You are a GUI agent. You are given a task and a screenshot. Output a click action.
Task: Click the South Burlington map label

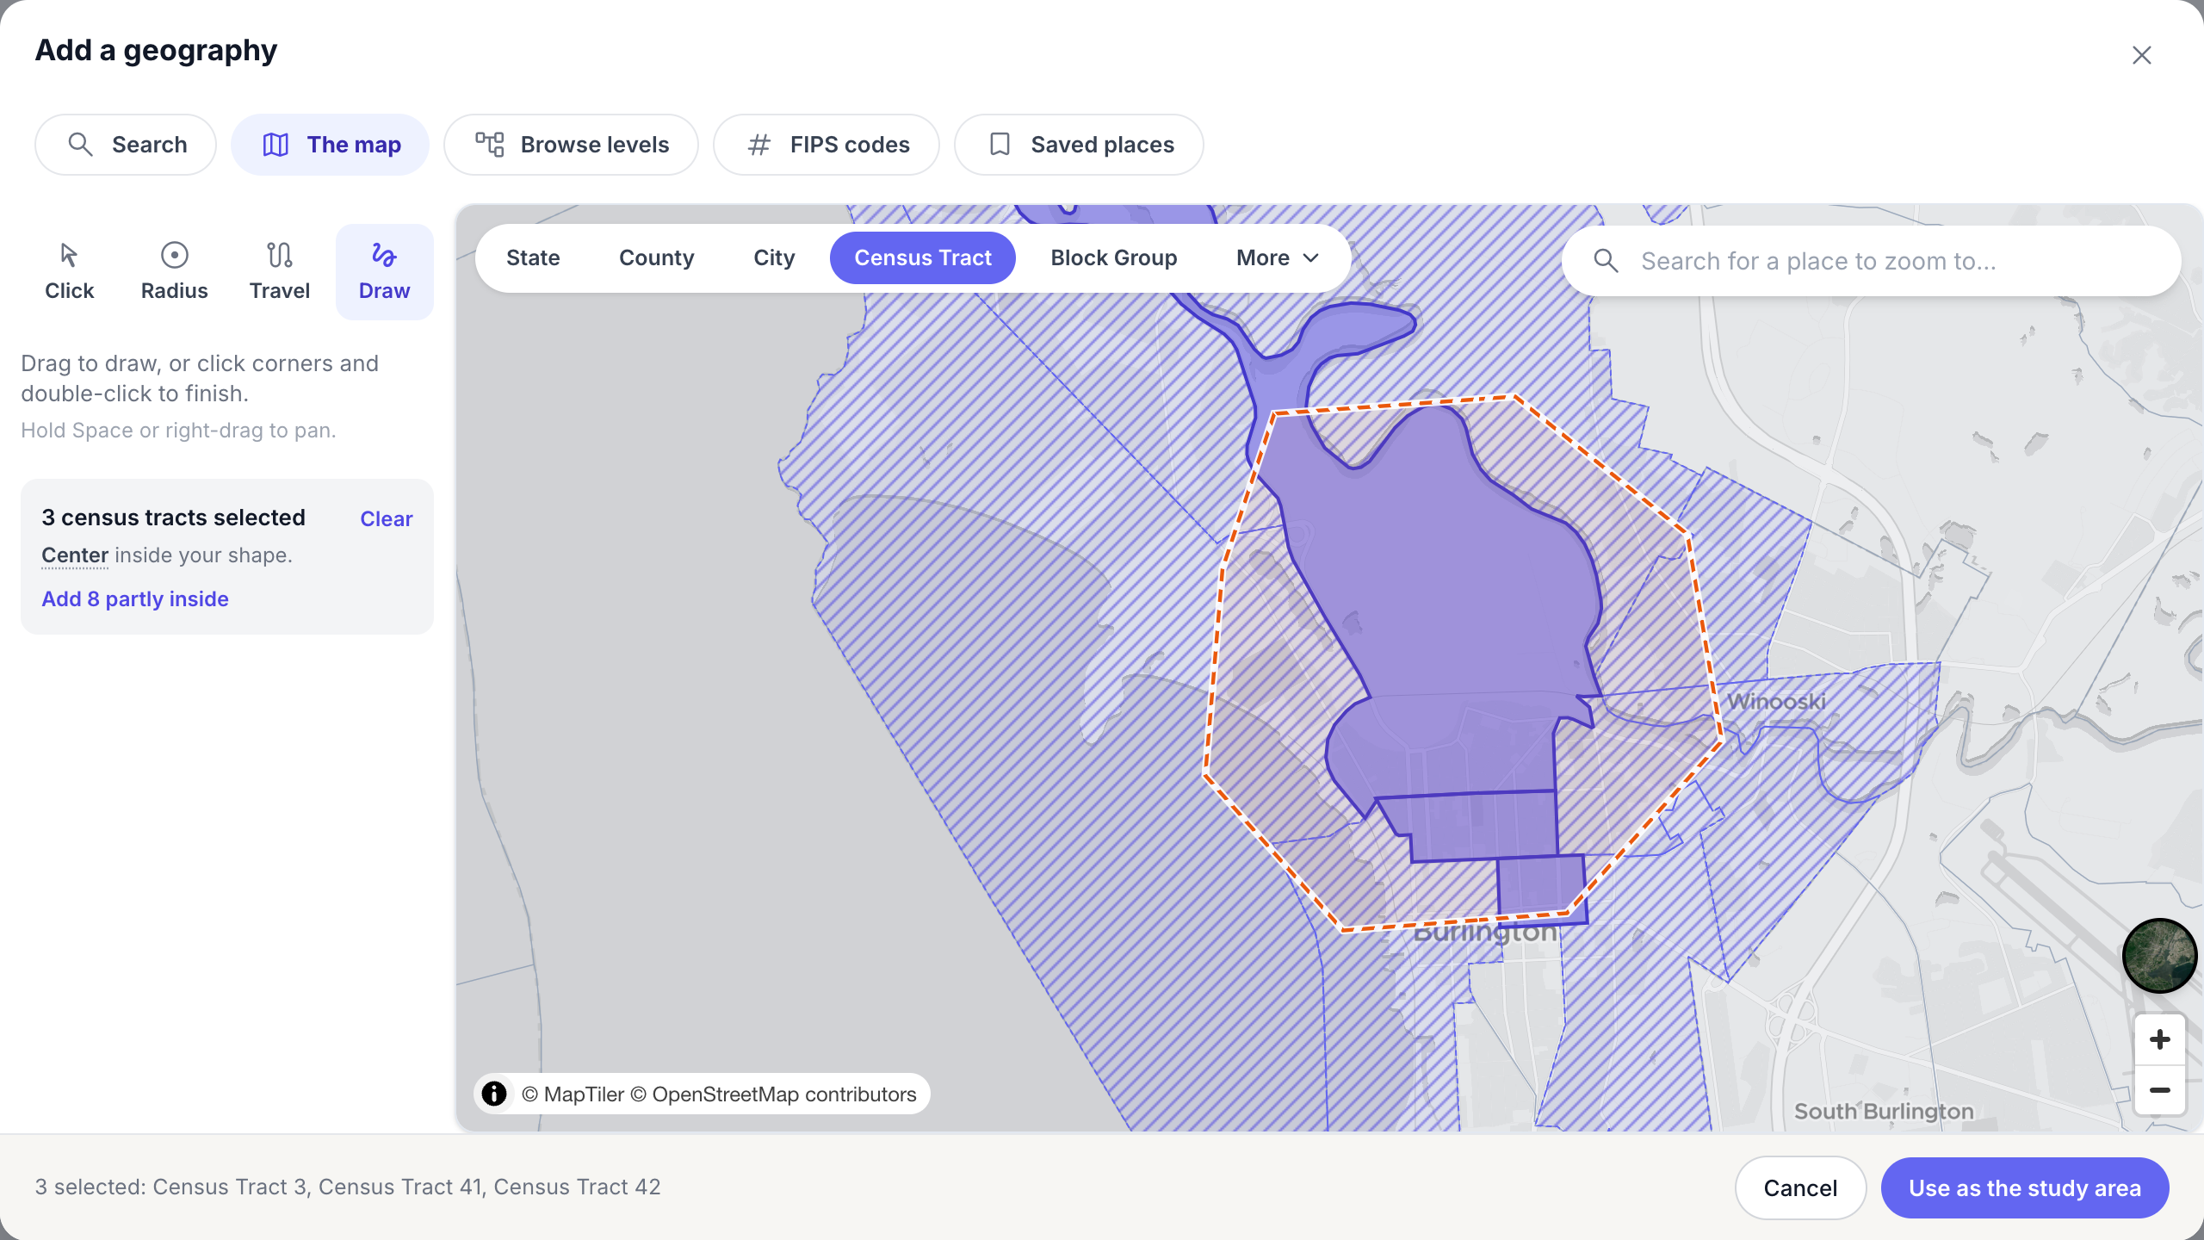(x=1884, y=1111)
